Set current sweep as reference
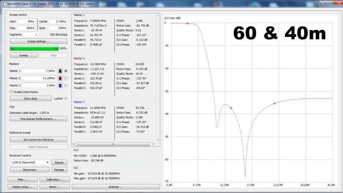The height and width of the screenshot is (193, 343). (39, 139)
